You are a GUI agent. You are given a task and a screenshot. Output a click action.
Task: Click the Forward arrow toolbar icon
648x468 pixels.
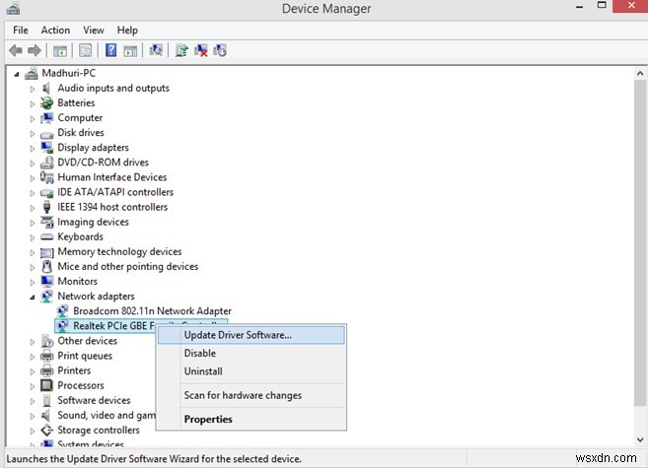coord(35,51)
